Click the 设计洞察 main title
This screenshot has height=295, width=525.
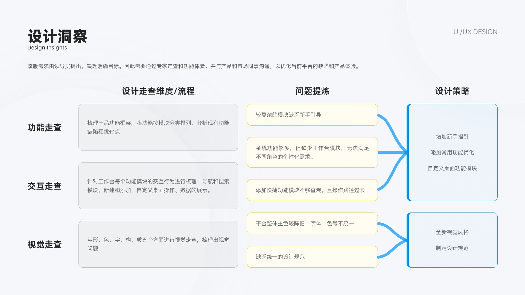click(x=57, y=36)
